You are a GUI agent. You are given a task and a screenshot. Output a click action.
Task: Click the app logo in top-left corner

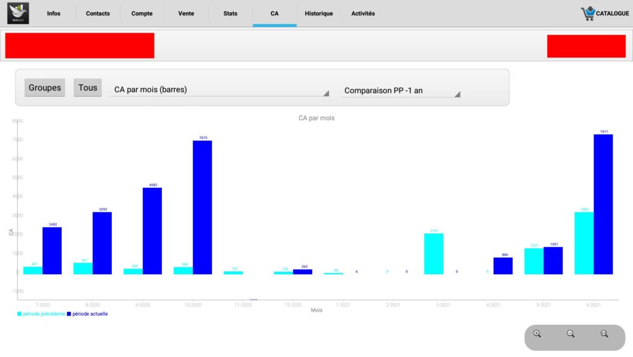click(18, 14)
